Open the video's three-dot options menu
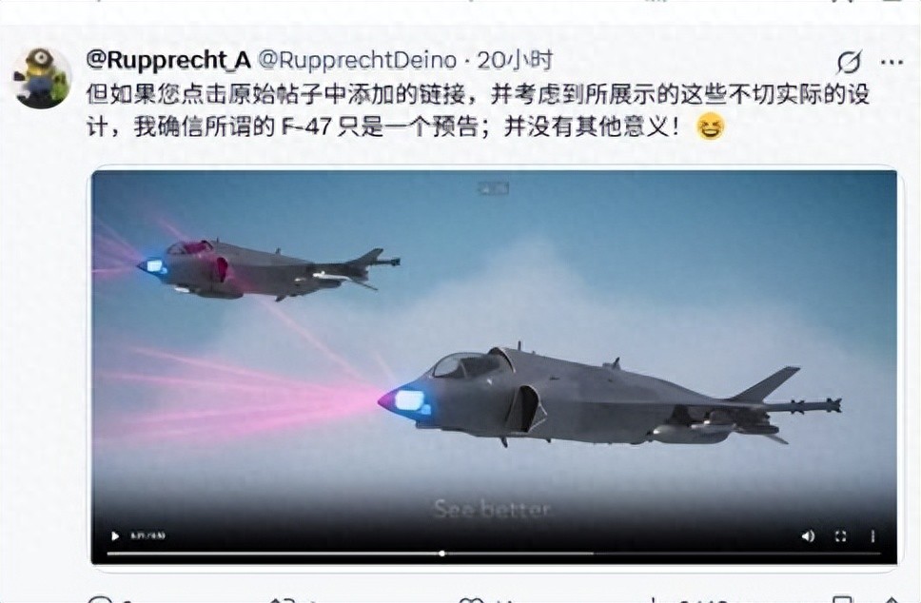The width and height of the screenshot is (921, 603). coord(872,536)
